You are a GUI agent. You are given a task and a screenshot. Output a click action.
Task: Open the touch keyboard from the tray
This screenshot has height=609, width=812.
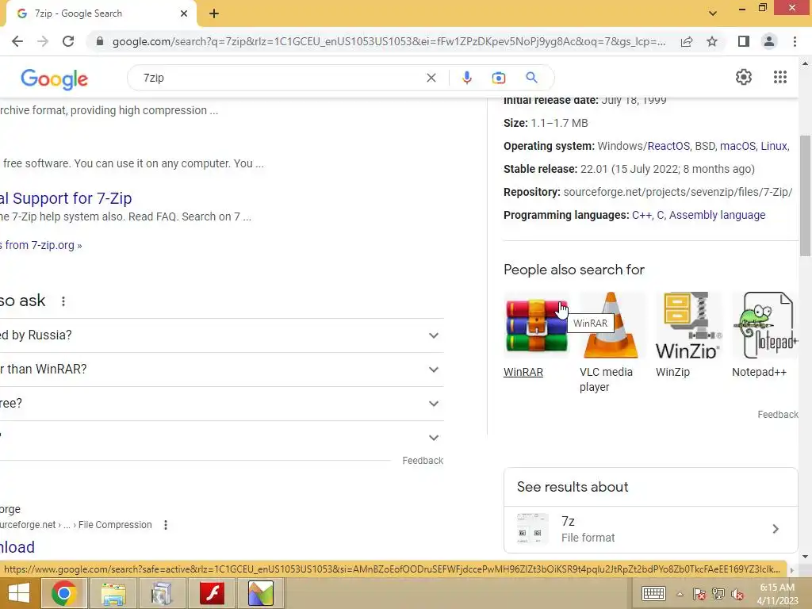point(653,593)
